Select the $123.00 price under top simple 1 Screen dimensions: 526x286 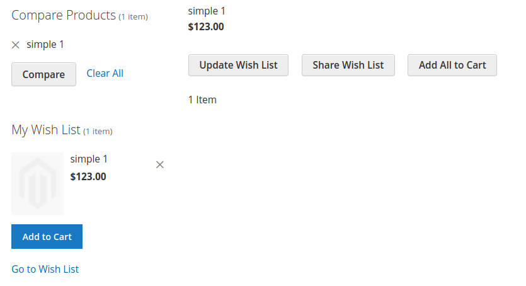click(205, 26)
